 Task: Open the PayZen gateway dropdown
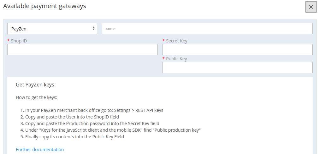pyautogui.click(x=52, y=29)
